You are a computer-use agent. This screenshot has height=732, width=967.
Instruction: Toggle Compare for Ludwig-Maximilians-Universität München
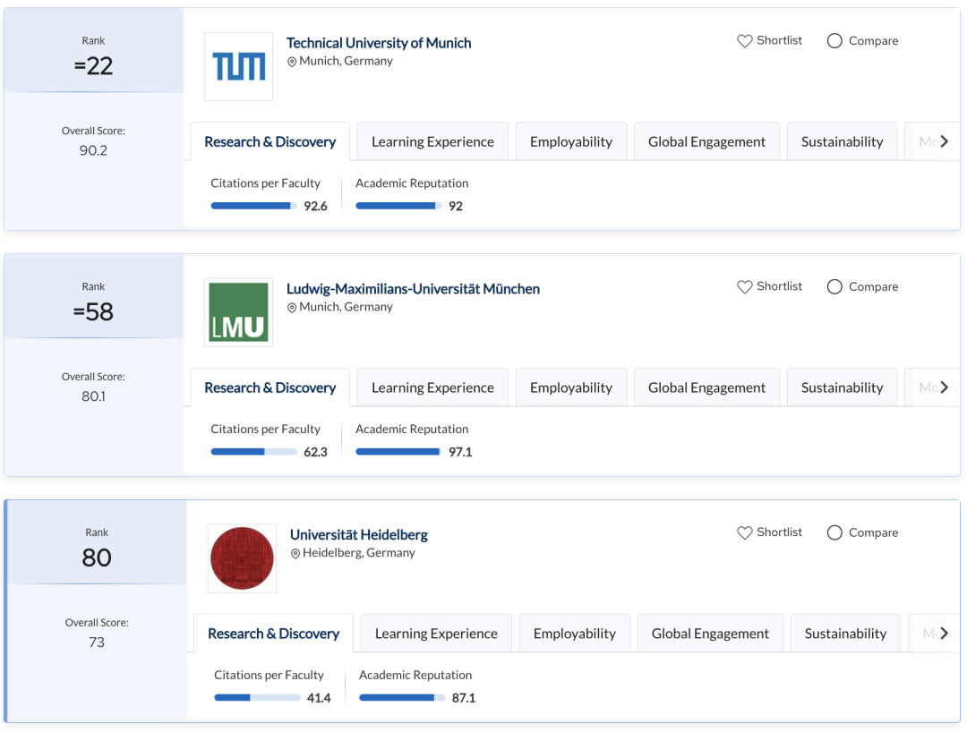tap(834, 287)
